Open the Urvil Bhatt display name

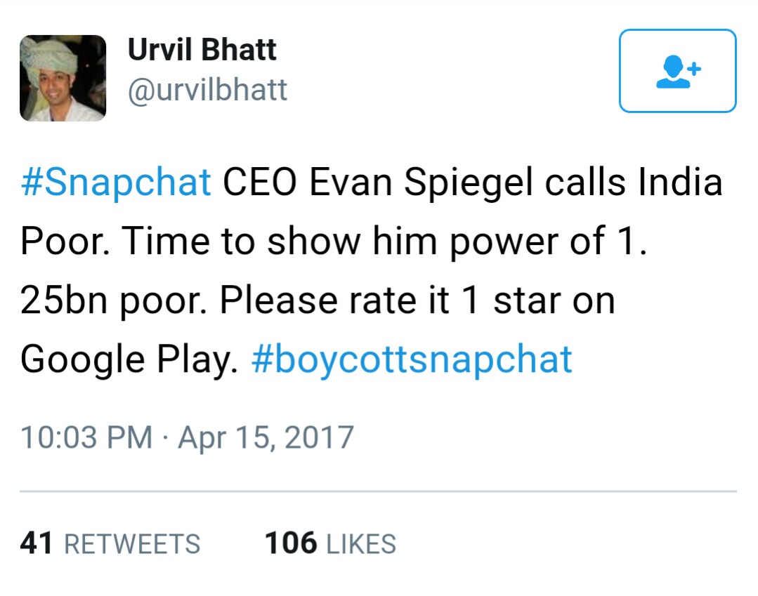(x=202, y=49)
